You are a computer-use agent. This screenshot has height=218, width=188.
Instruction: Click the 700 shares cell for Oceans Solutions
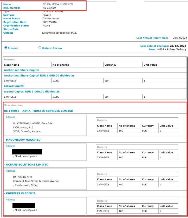[x=122, y=184]
